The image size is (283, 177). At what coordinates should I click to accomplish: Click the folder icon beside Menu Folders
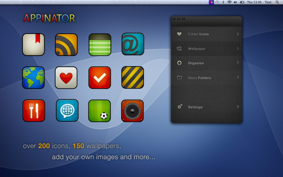click(179, 78)
